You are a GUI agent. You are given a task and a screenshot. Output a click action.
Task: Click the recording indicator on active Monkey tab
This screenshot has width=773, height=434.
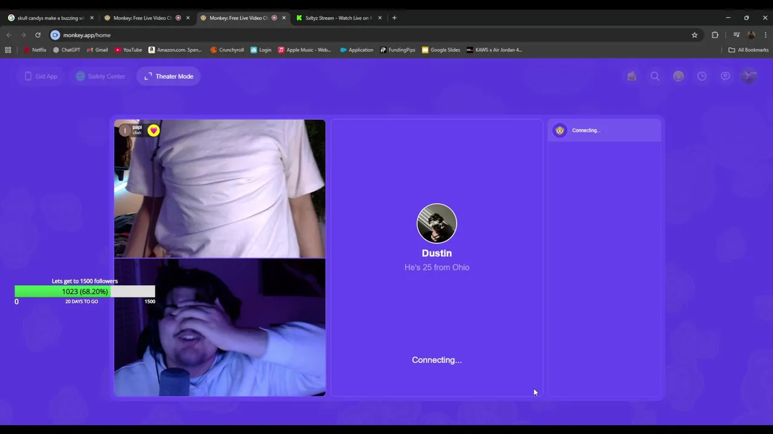pyautogui.click(x=274, y=18)
